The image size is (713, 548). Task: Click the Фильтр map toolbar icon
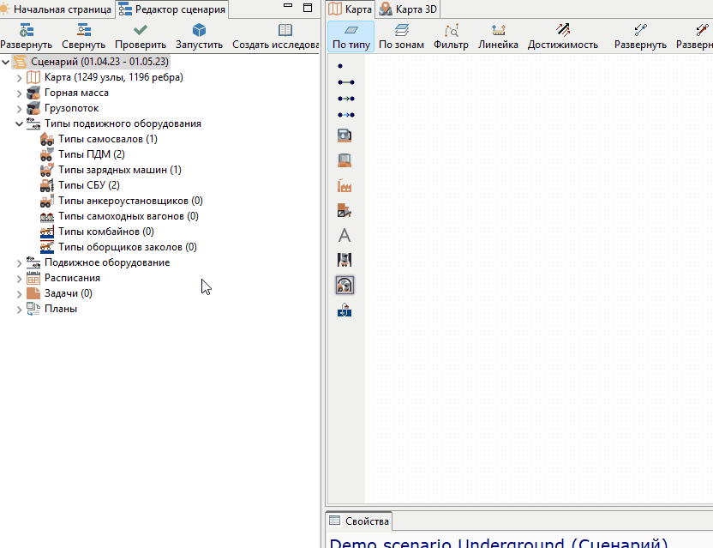click(451, 30)
